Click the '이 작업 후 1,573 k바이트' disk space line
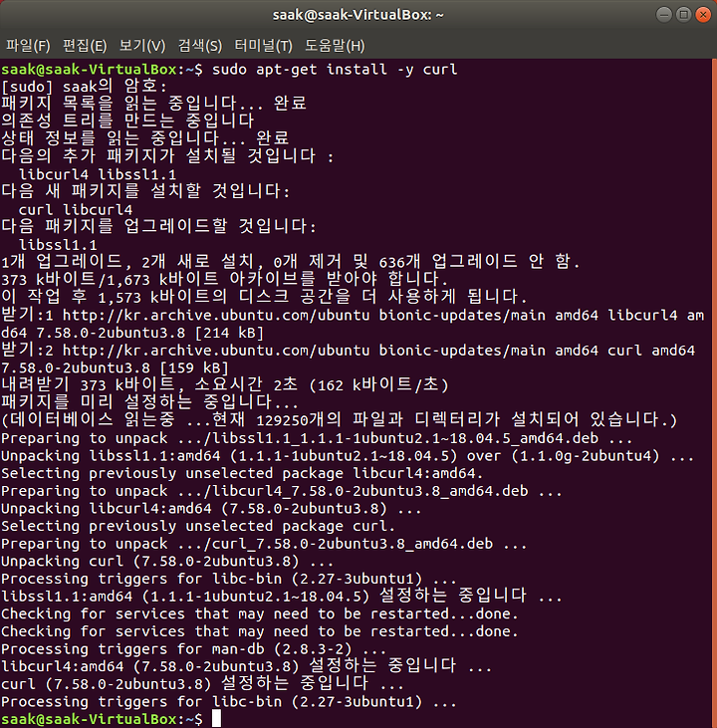Screen dimensions: 717x728 [x=265, y=298]
